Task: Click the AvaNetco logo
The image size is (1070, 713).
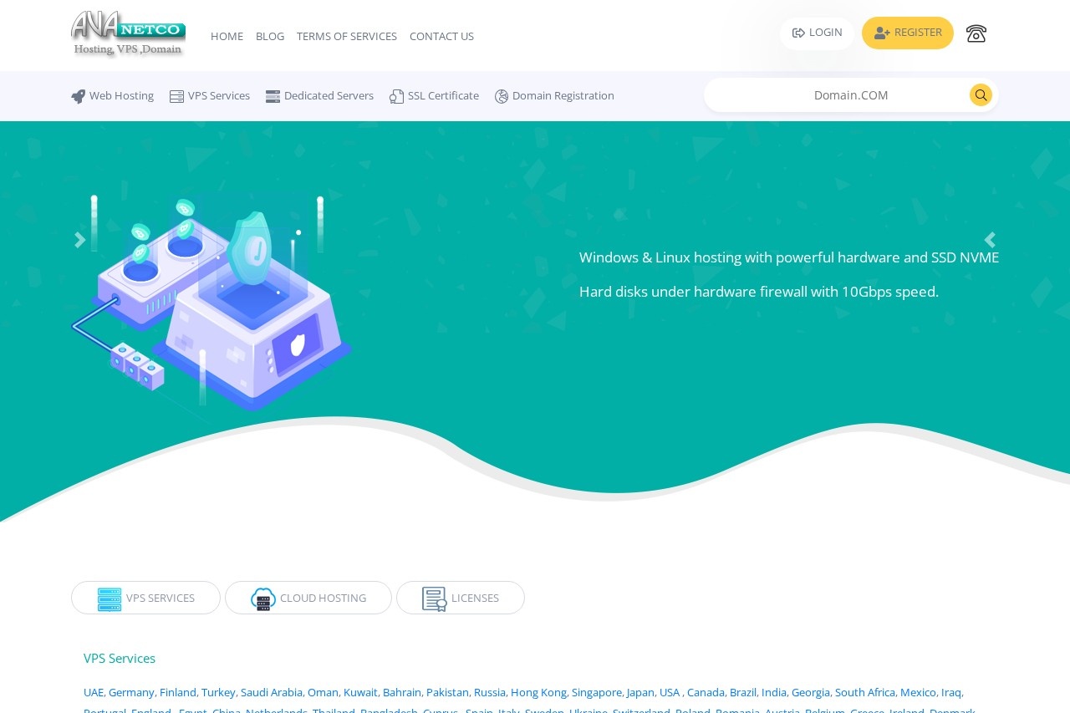Action: [x=128, y=34]
